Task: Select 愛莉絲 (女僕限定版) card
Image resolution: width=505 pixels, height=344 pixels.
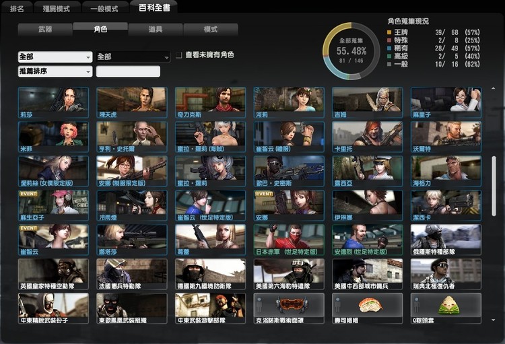Action: [53, 171]
